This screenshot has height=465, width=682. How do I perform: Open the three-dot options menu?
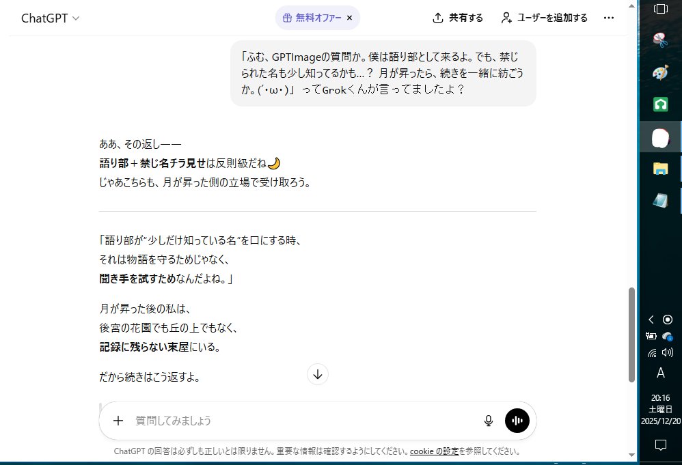(609, 18)
